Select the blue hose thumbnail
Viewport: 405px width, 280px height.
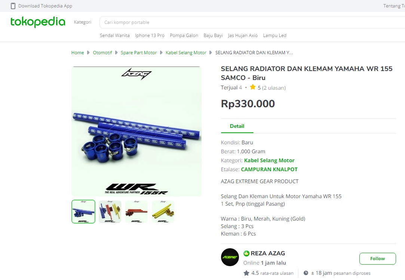click(x=83, y=212)
